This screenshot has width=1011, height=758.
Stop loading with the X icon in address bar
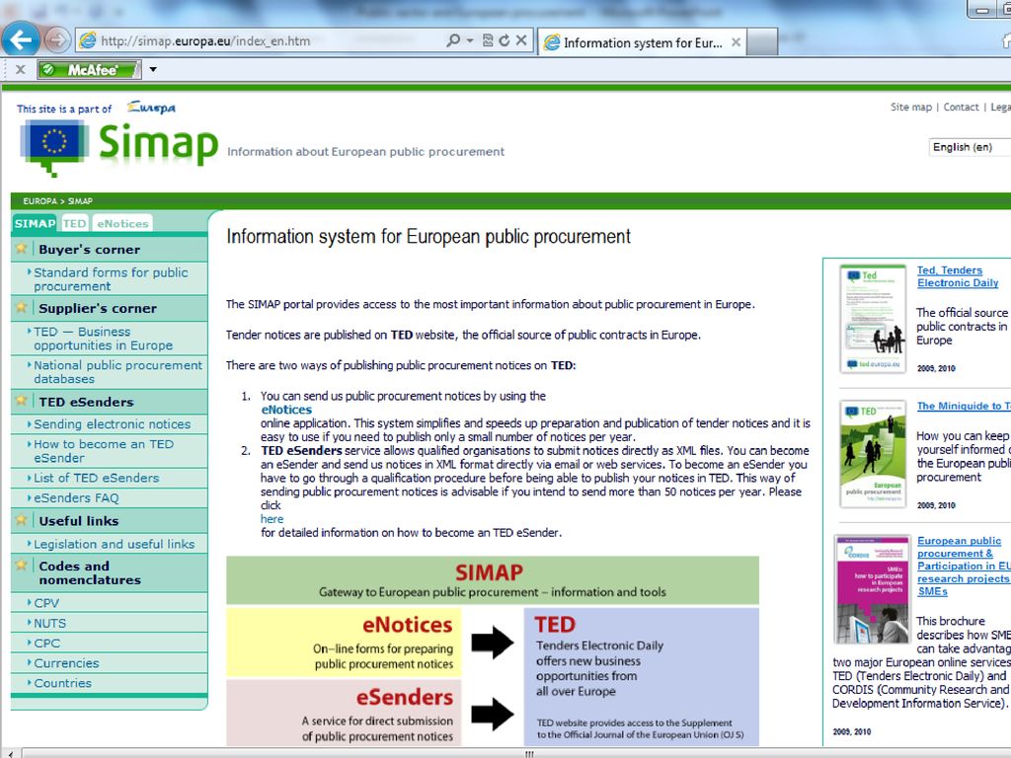pos(521,40)
